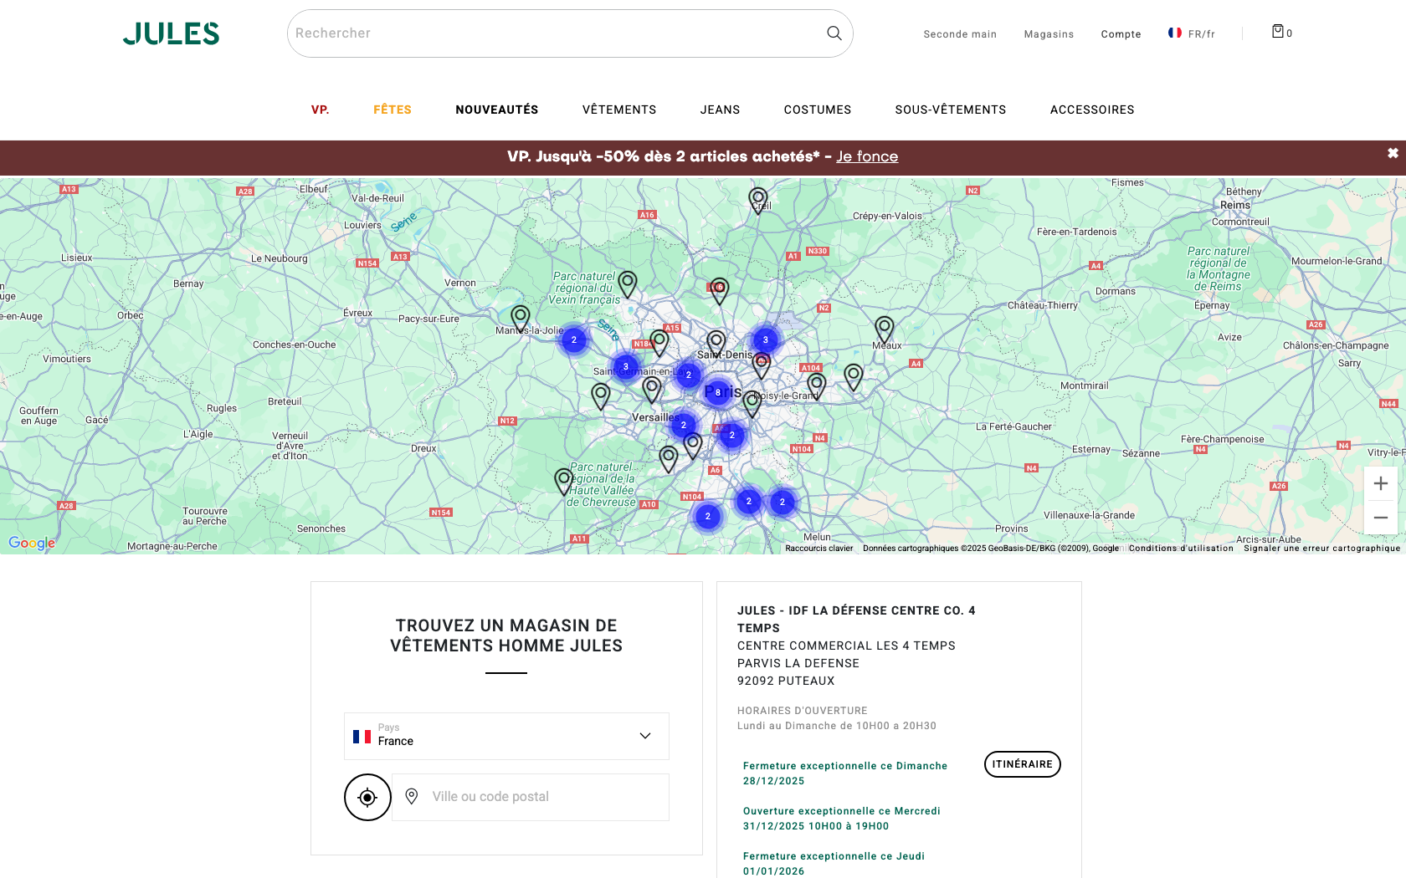Open the Seconde main link
The image size is (1406, 878).
pos(960,34)
